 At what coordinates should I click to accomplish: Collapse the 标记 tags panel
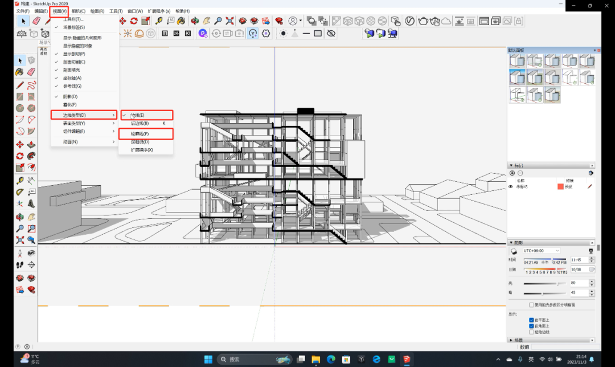pos(511,166)
